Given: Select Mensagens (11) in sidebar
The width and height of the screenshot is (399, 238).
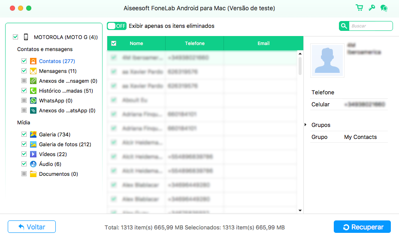Looking at the screenshot, I should tap(58, 71).
